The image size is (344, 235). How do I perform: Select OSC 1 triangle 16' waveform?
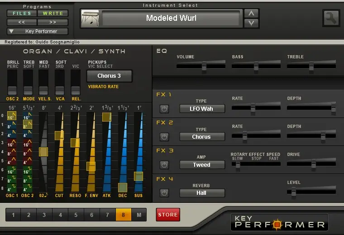pyautogui.click(x=12, y=143)
